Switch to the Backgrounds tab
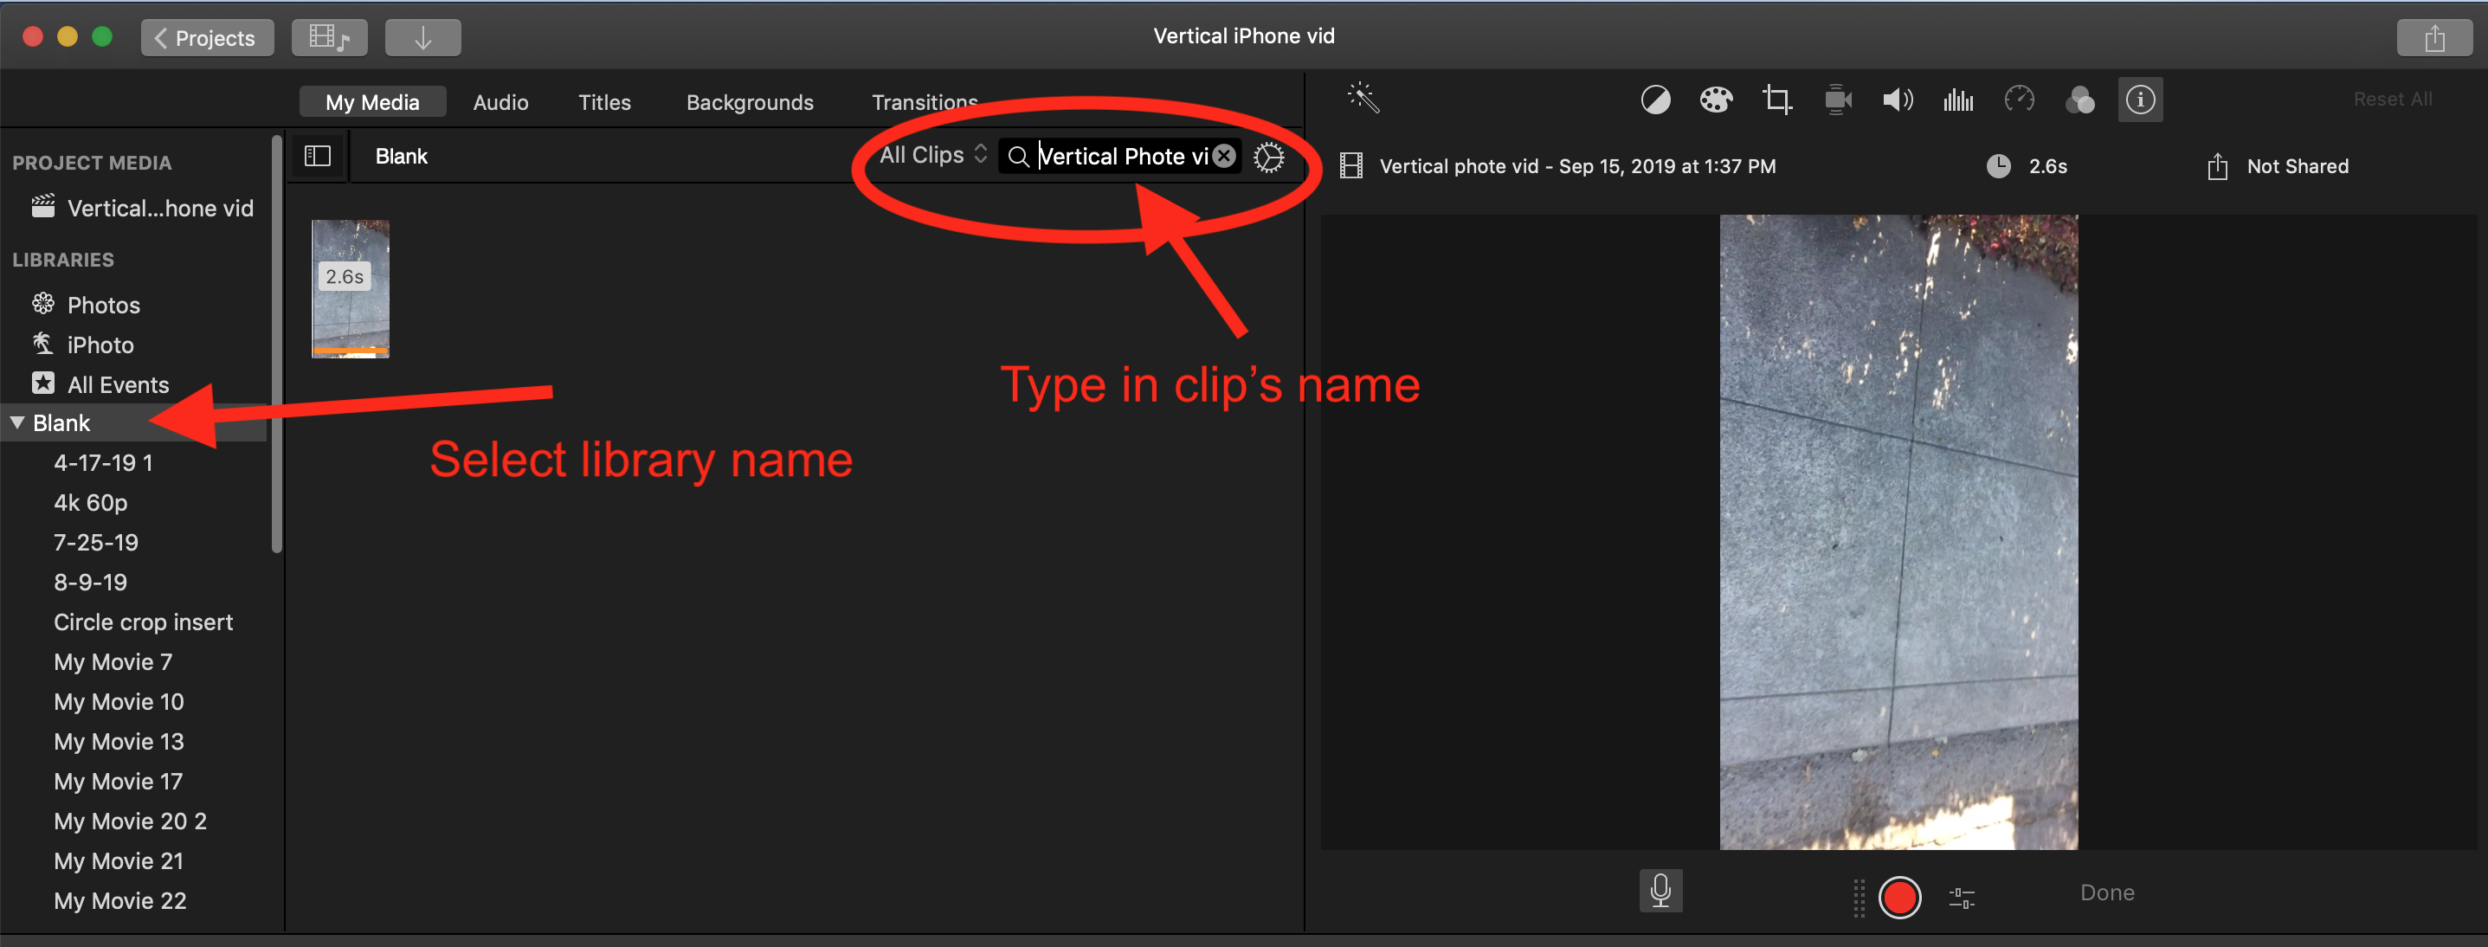Screen dimensions: 2488x947 click(x=750, y=102)
